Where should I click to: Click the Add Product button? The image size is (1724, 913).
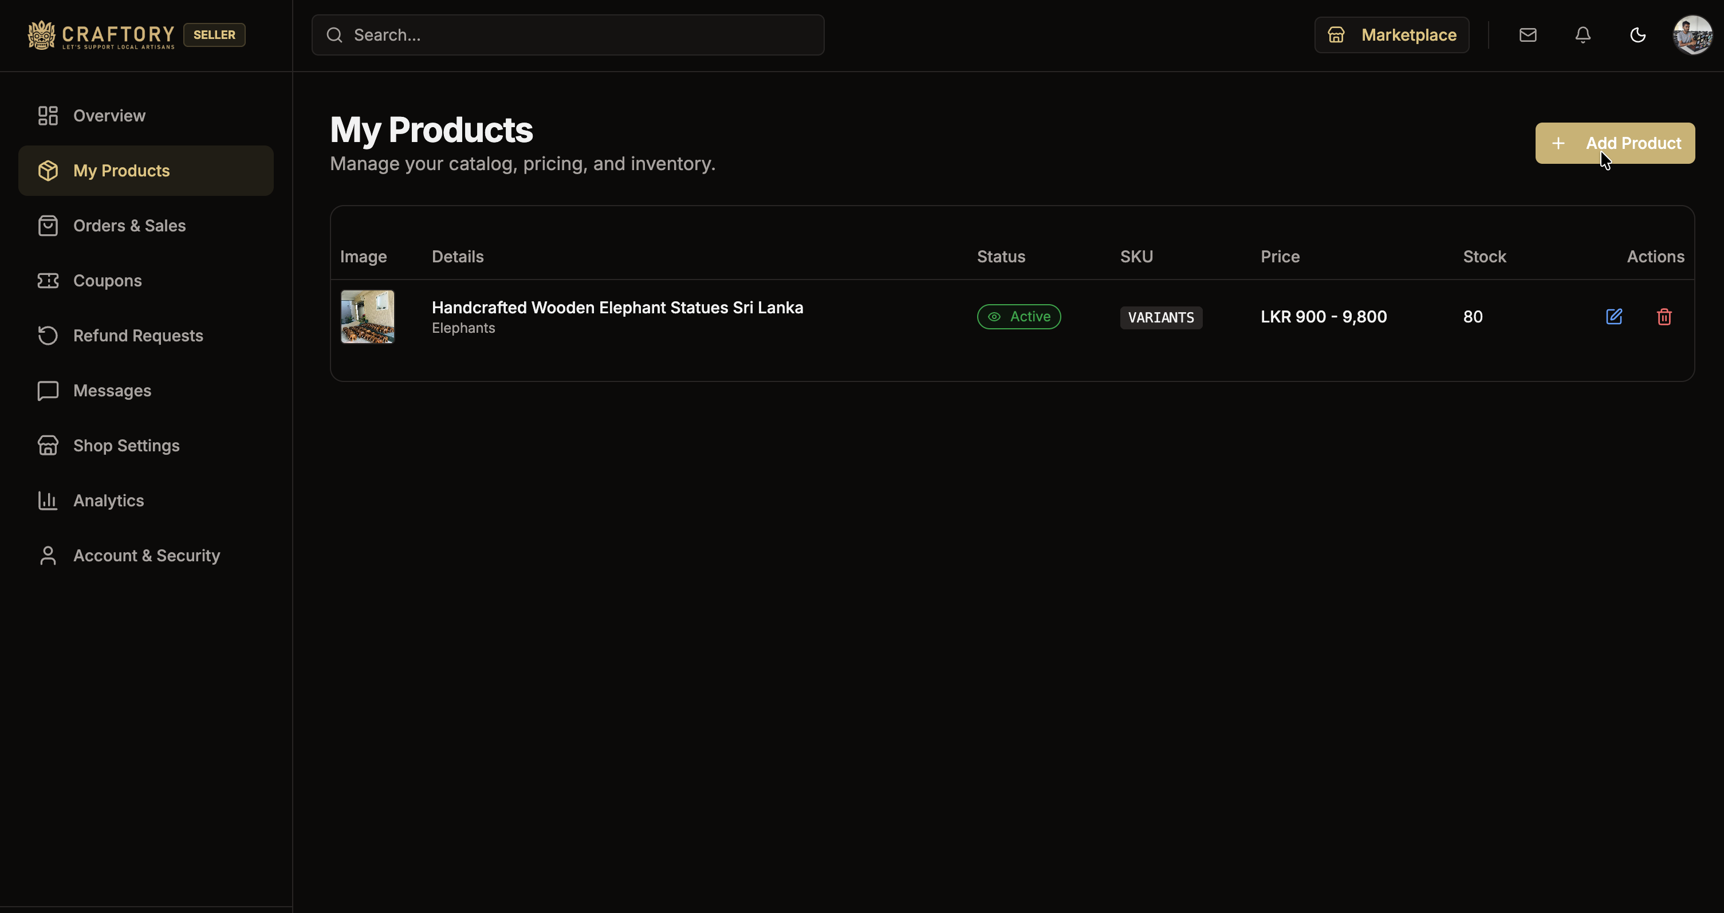coord(1615,143)
